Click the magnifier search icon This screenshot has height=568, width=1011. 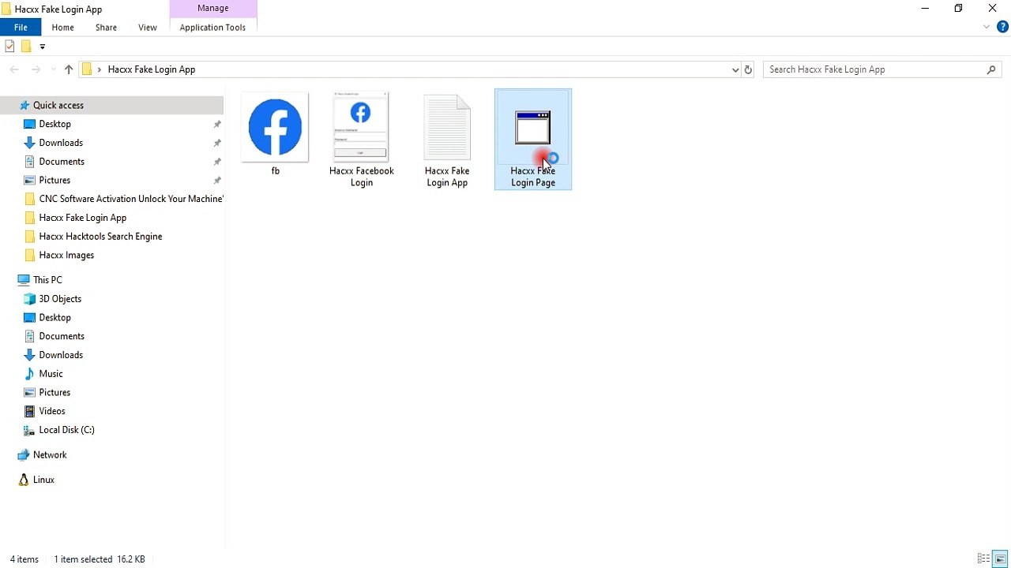(x=991, y=69)
